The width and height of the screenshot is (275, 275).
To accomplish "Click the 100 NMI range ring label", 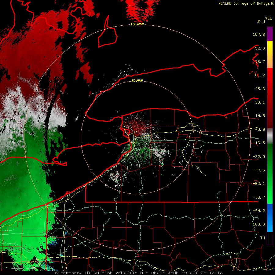I will tap(137, 24).
